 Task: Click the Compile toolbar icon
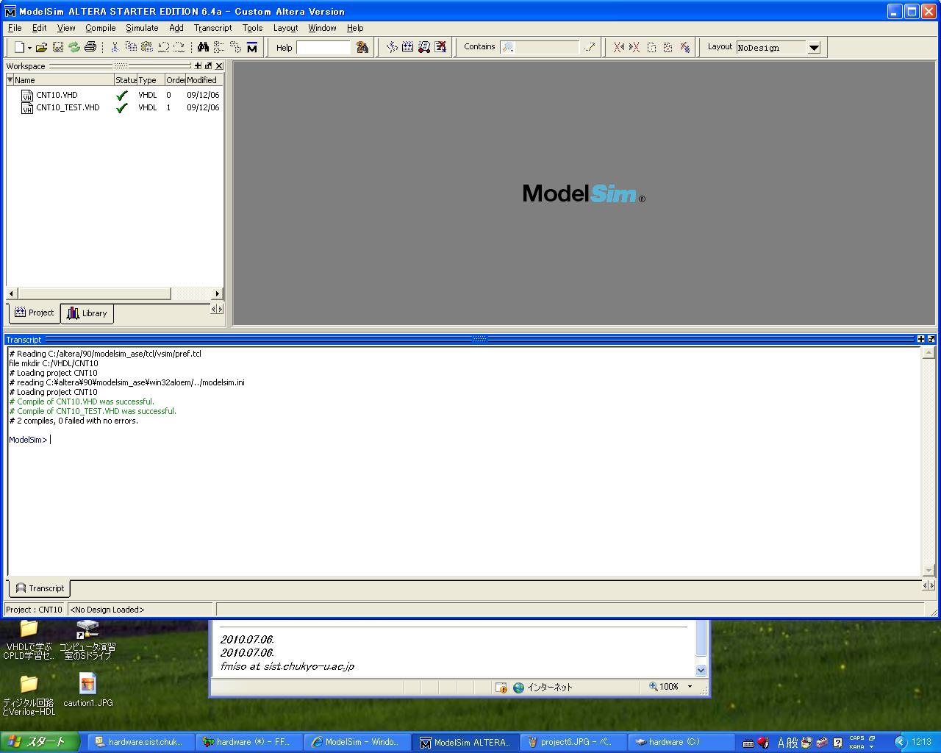[x=392, y=47]
